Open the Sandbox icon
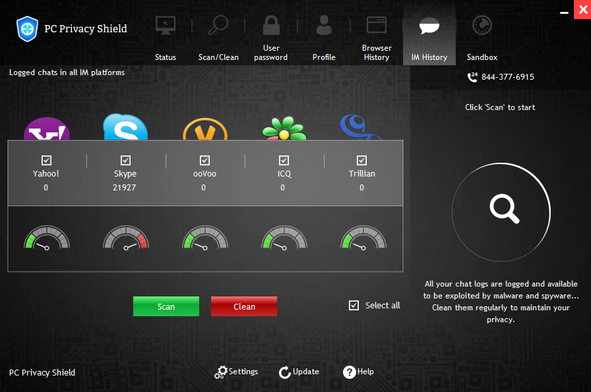 coord(482,25)
